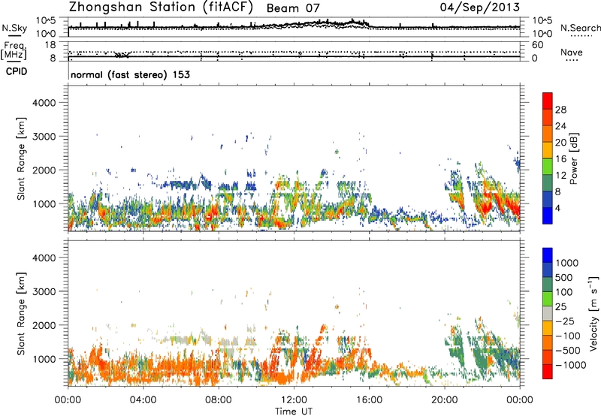Click the noise peak near 15:00 in the N.Sky panel
Screen dimensions: 601x416
click(352, 21)
